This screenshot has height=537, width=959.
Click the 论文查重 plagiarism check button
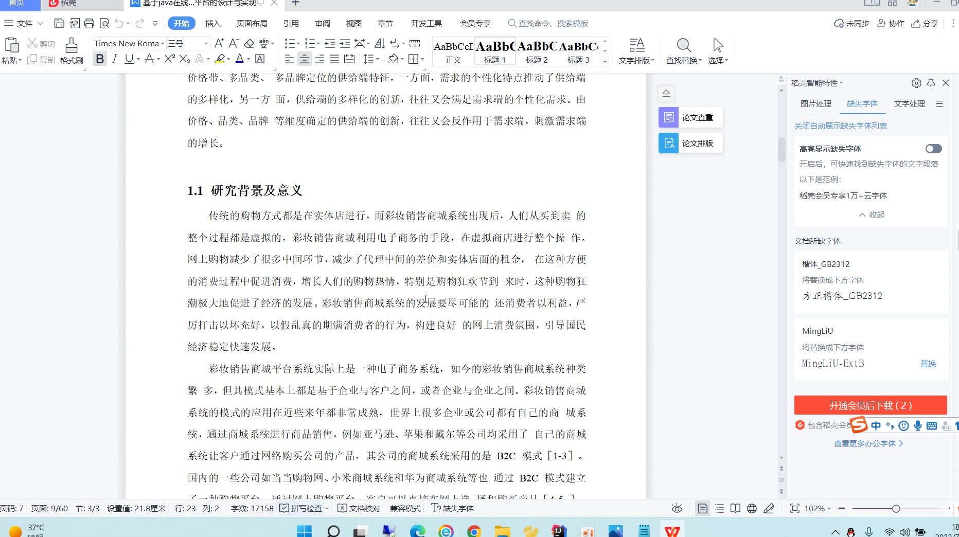690,117
